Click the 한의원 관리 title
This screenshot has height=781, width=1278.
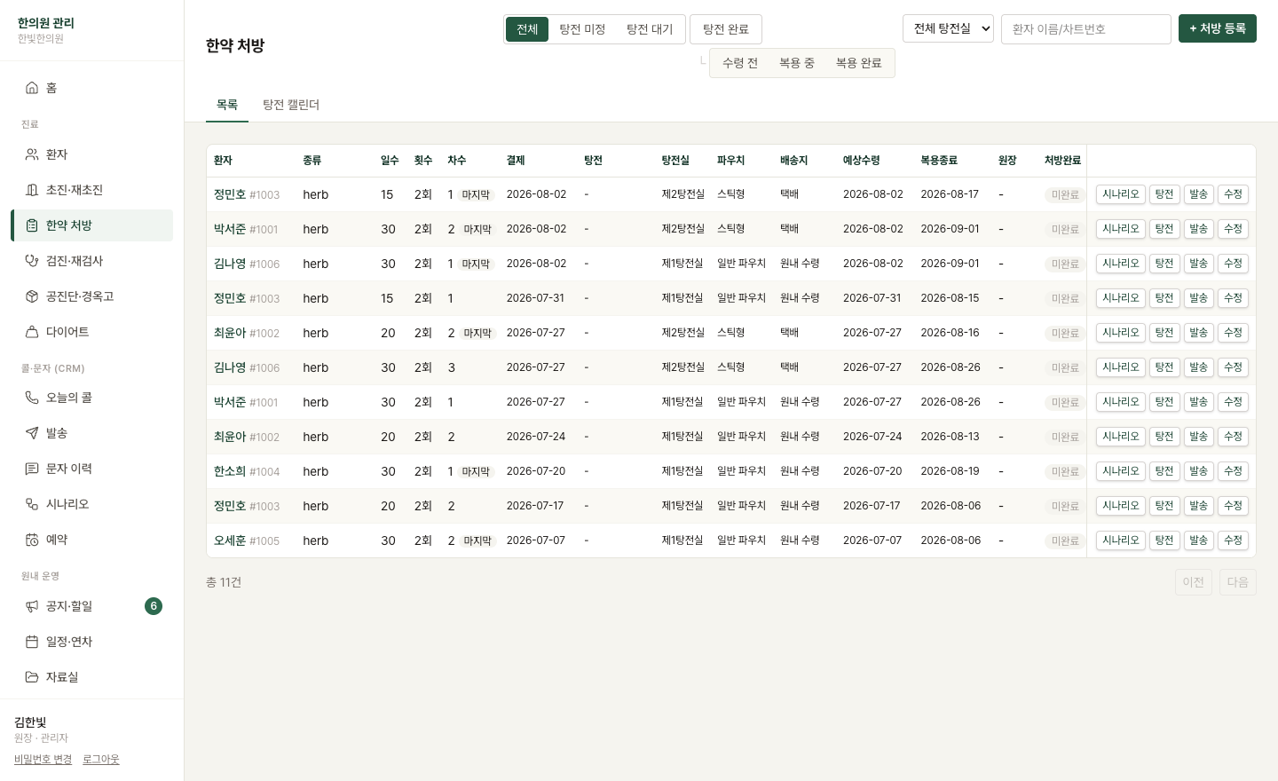(46, 23)
